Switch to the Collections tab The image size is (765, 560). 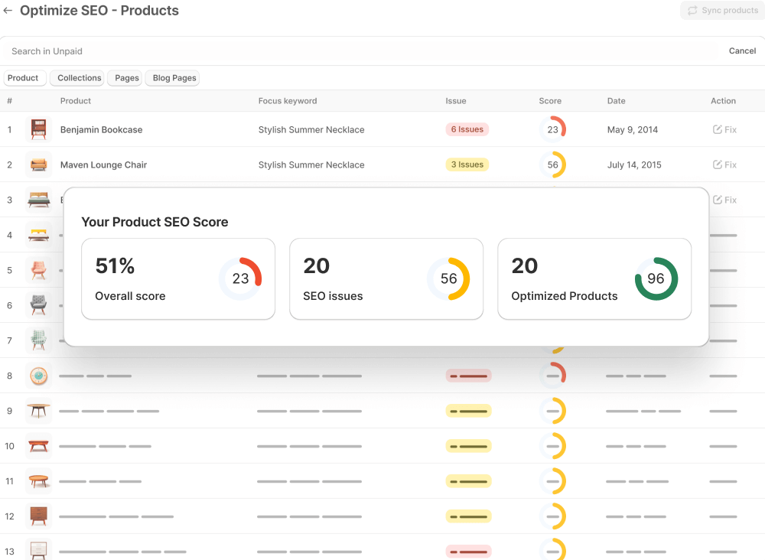[79, 78]
